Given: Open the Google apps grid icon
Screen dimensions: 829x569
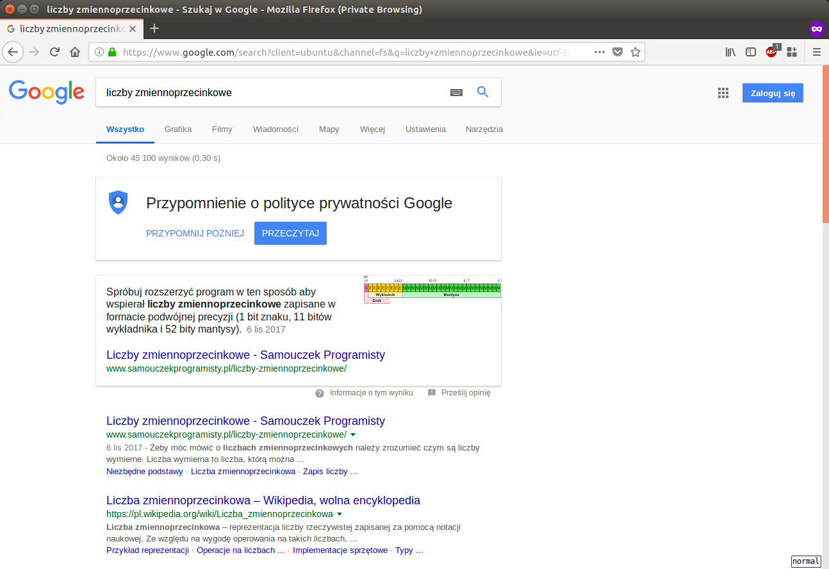Looking at the screenshot, I should (723, 93).
